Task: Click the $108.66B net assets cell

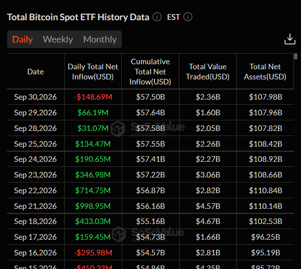Action: [x=266, y=175]
